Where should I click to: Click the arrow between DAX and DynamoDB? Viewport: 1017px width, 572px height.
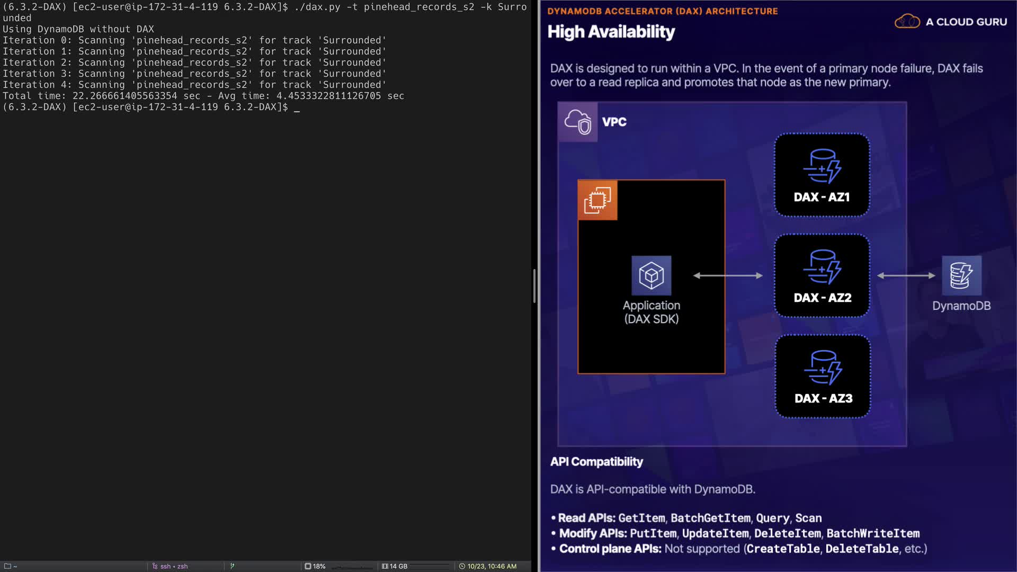tap(906, 275)
